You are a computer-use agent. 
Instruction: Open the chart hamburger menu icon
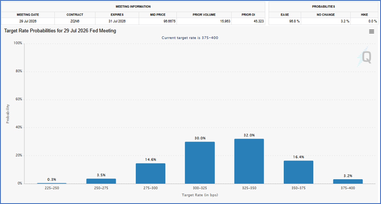(x=371, y=32)
